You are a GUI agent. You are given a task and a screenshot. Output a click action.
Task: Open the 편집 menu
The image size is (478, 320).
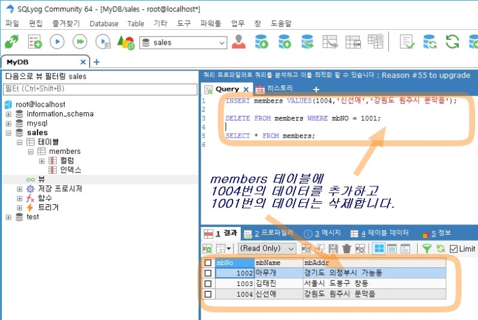tap(35, 23)
